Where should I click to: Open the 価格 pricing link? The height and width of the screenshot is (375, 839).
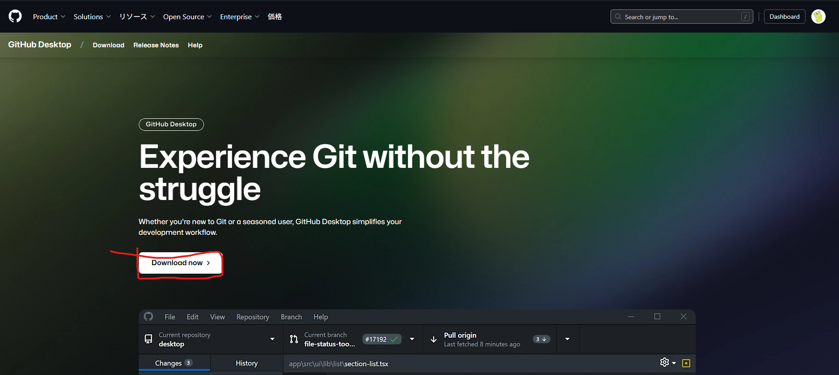(x=275, y=17)
